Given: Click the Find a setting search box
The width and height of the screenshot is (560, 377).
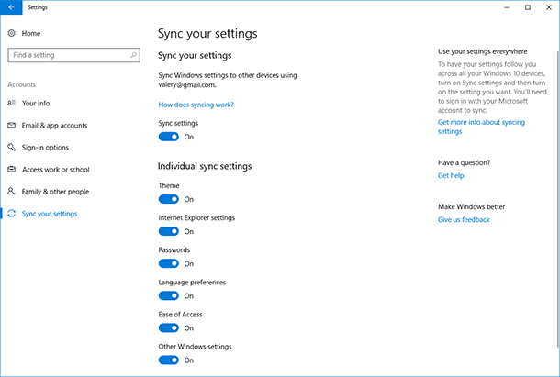Looking at the screenshot, I should pos(74,55).
